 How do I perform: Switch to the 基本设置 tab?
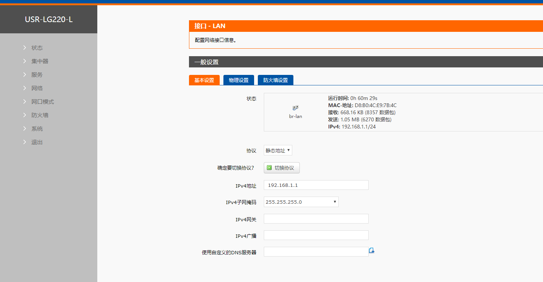204,80
